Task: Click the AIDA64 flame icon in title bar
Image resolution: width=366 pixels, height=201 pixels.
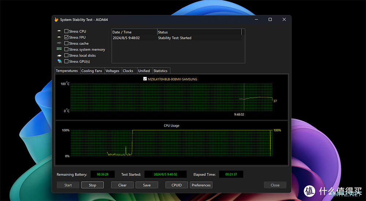Action: coord(56,20)
